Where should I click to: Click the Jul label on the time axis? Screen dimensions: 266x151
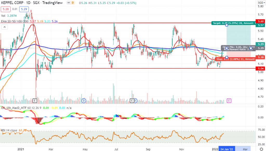[x=116, y=149]
